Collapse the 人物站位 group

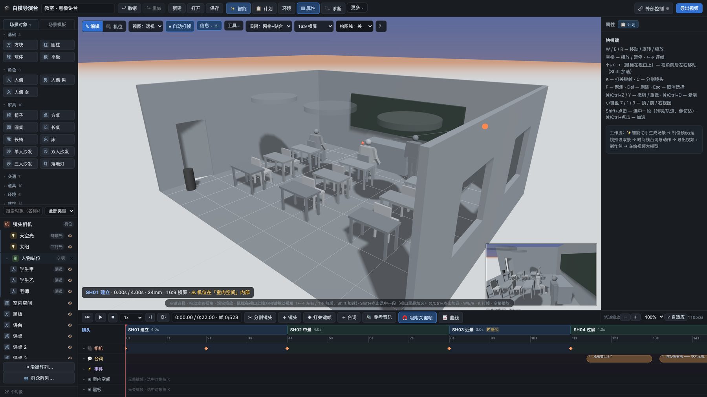(7, 259)
